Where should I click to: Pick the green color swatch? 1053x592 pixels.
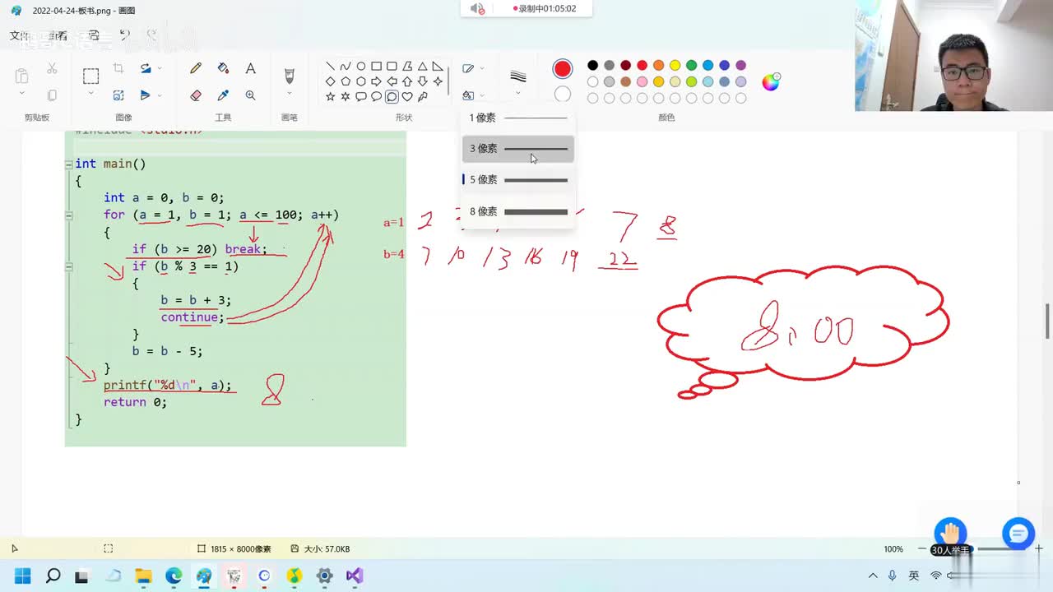click(691, 65)
